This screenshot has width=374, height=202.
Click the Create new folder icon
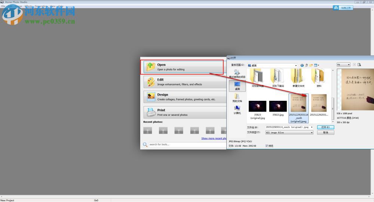tap(311, 65)
